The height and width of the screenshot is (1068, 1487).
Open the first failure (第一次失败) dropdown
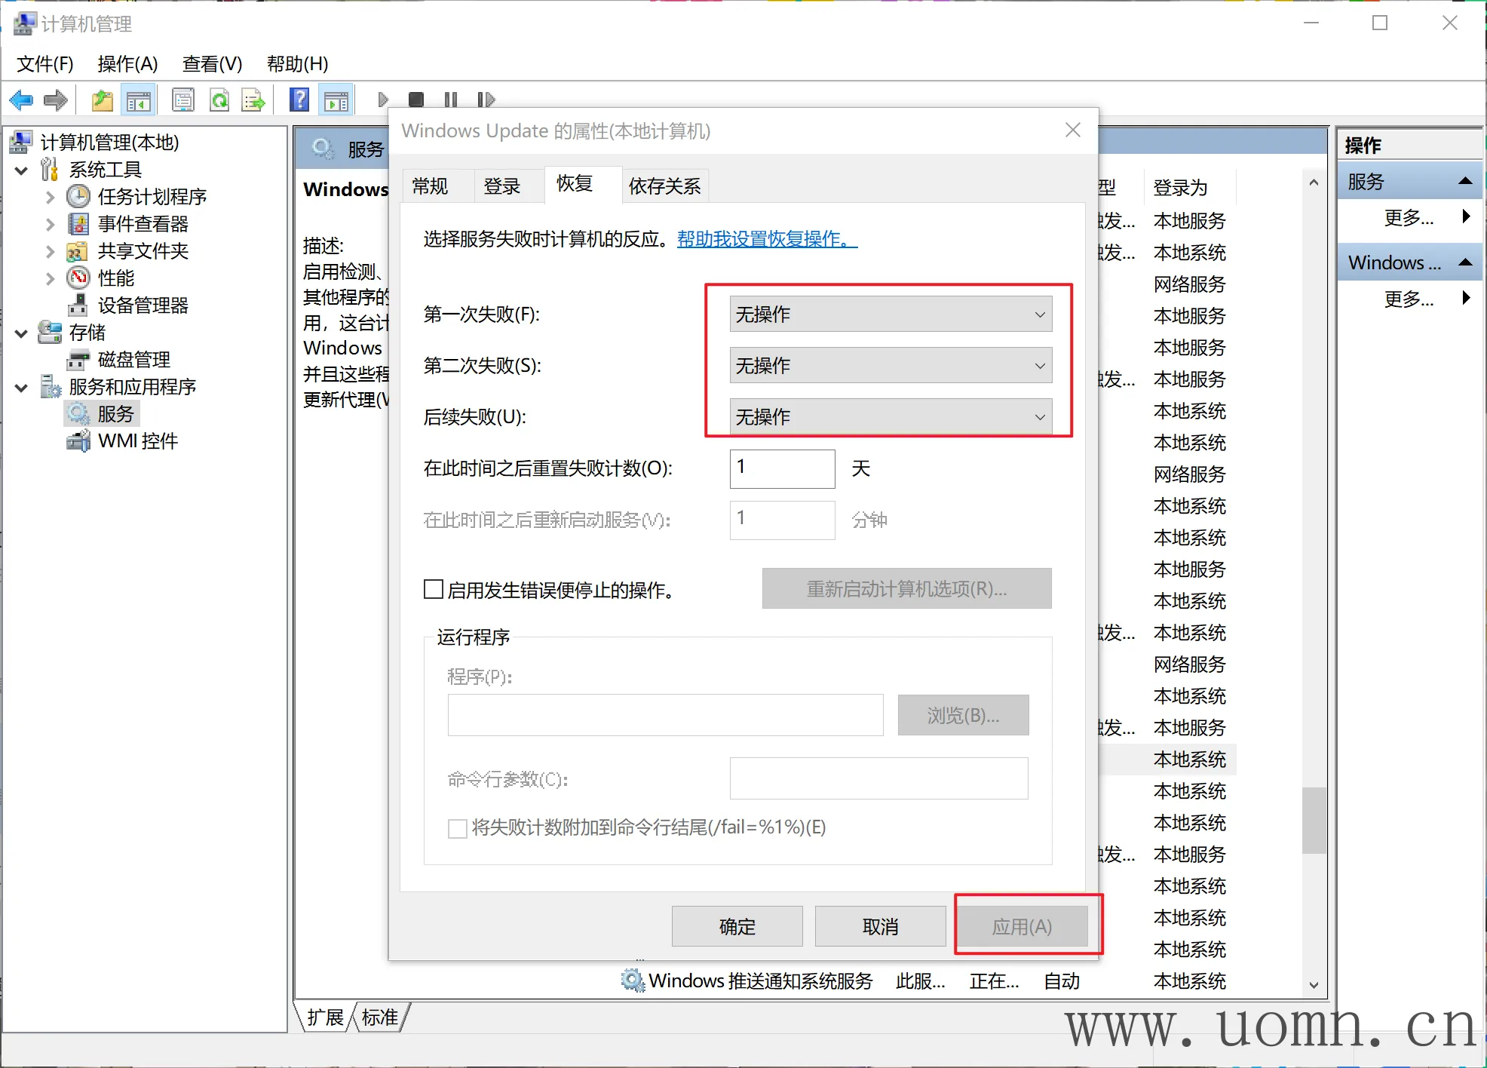[x=890, y=315]
